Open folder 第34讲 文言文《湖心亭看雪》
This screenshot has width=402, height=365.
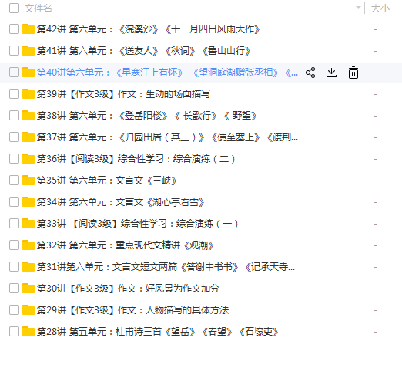tap(120, 202)
